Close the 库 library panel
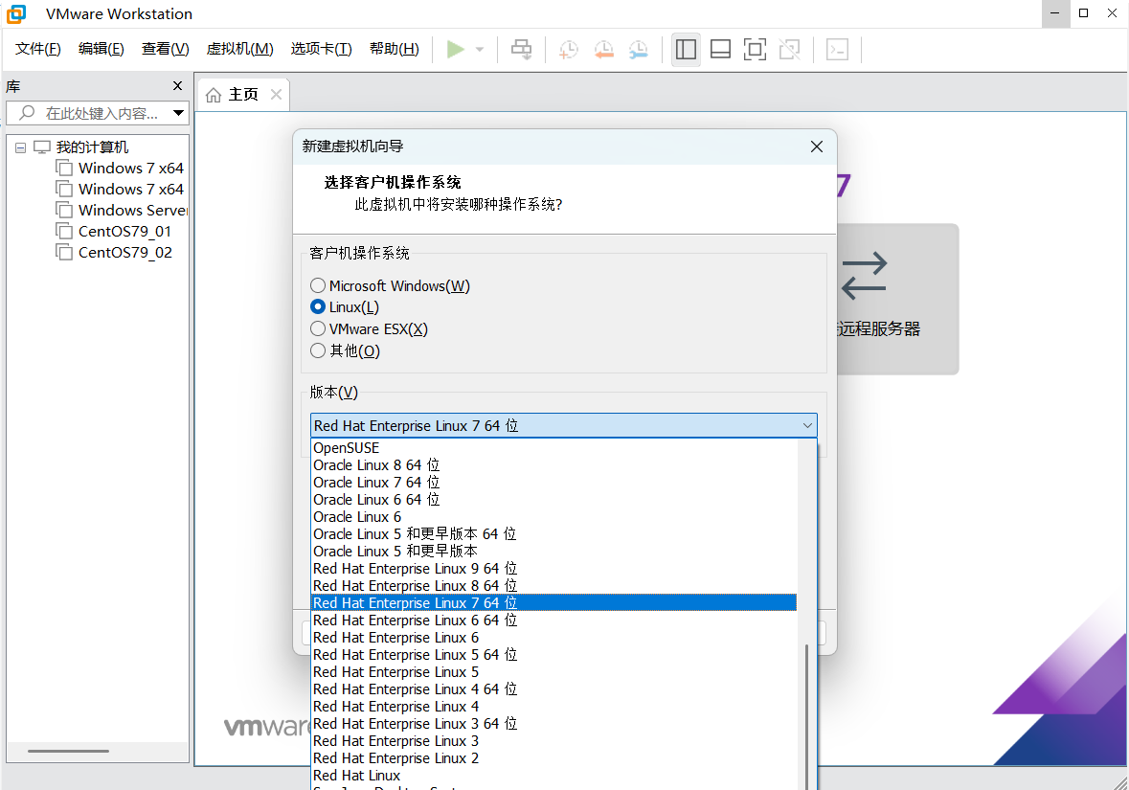Image resolution: width=1129 pixels, height=790 pixels. [177, 85]
